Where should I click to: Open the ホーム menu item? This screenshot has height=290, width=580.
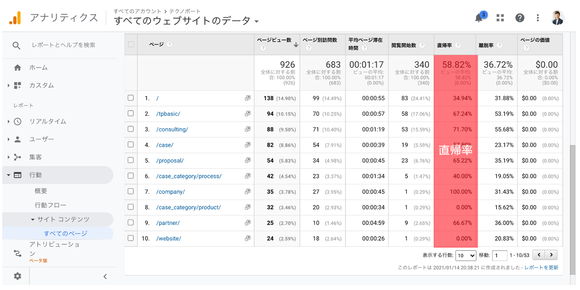38,68
